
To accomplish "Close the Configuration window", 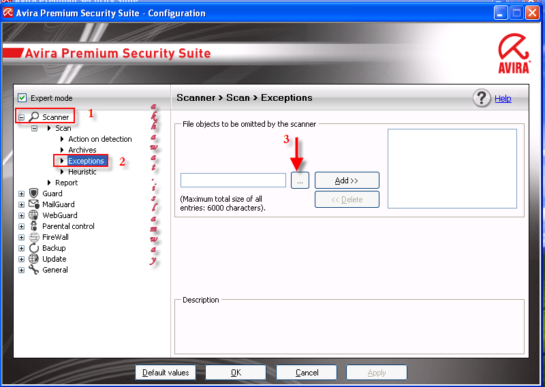I will [533, 13].
